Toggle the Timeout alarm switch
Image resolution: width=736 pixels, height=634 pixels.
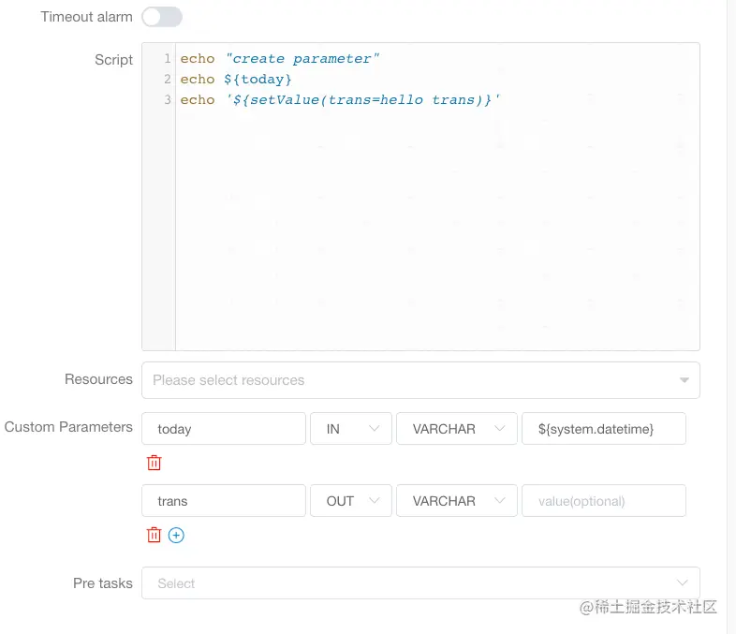[162, 17]
